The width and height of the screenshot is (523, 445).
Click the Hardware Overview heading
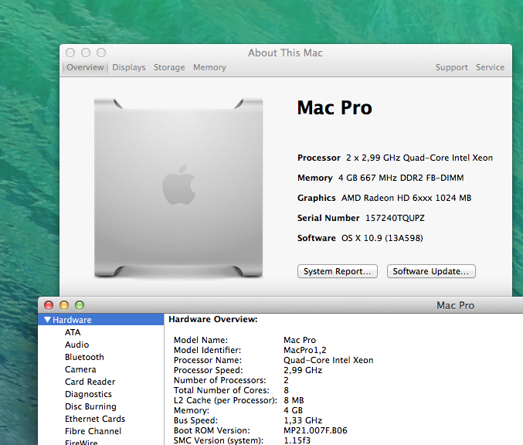point(213,319)
